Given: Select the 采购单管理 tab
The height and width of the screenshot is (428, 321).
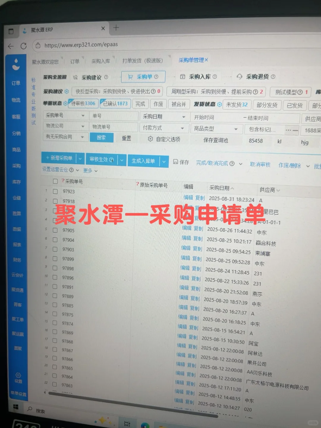Looking at the screenshot, I should (x=191, y=60).
